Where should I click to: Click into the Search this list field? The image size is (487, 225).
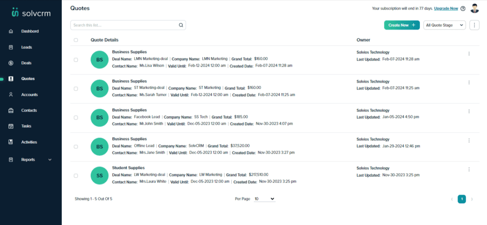[x=128, y=25]
